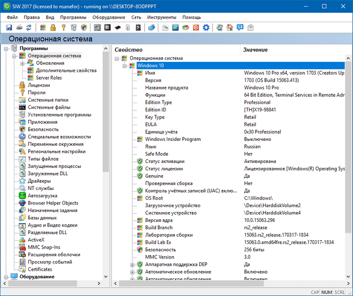
Task: Expand the Обновления tree node
Action: [23, 63]
